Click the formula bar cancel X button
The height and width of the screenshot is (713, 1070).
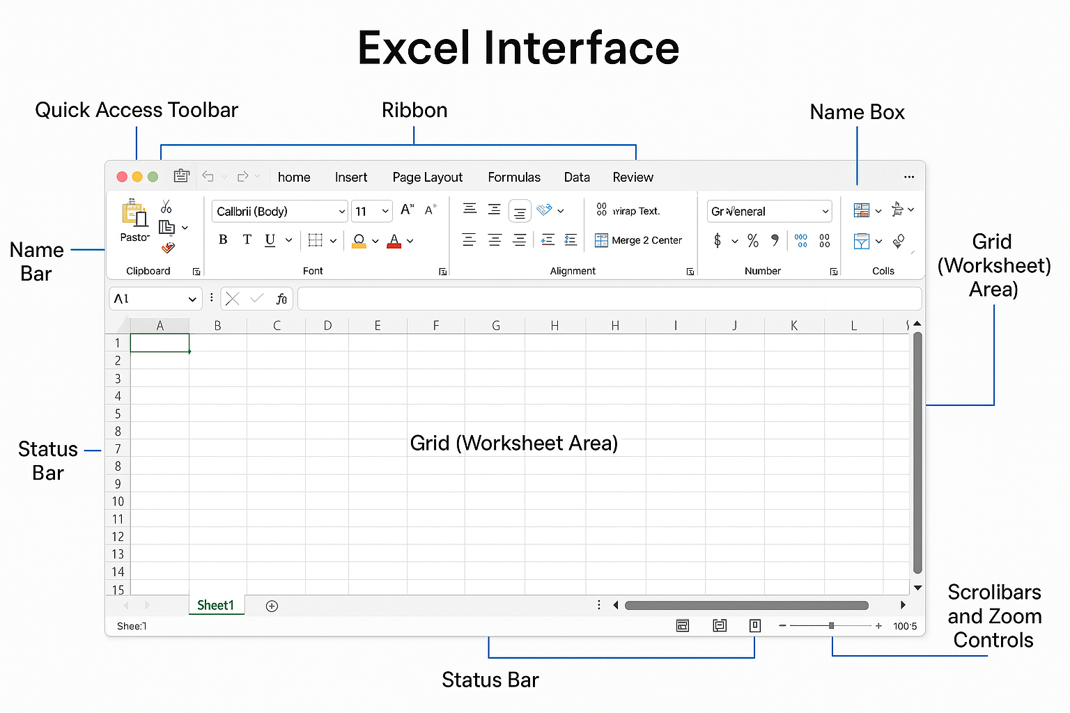point(233,299)
